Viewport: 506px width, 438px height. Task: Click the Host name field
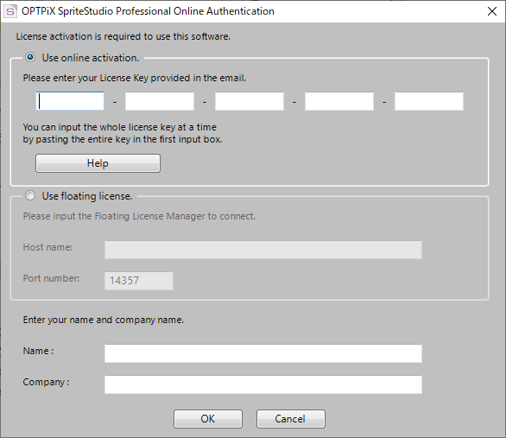263,250
